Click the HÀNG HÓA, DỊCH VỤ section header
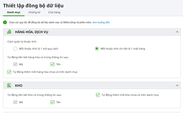Screen dimensions: 183x114 [92, 32]
